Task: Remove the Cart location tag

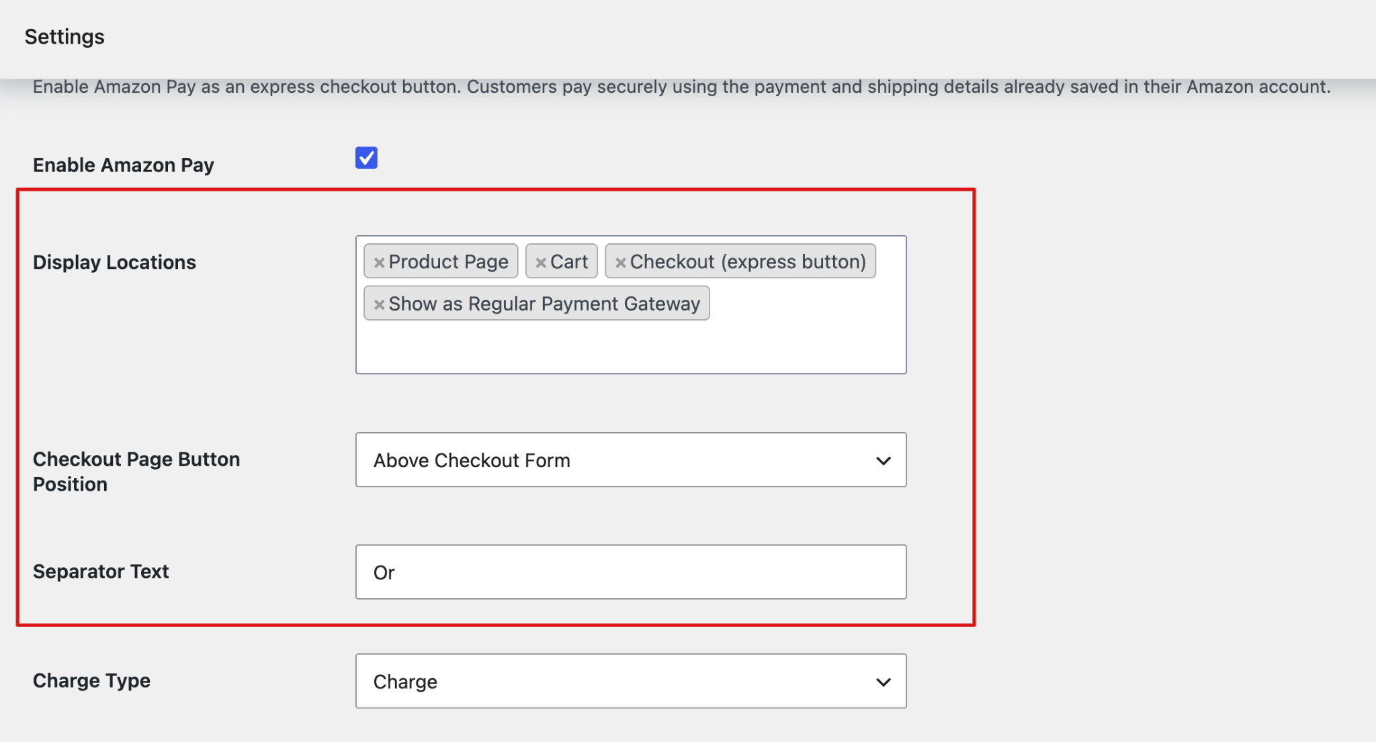Action: point(541,263)
